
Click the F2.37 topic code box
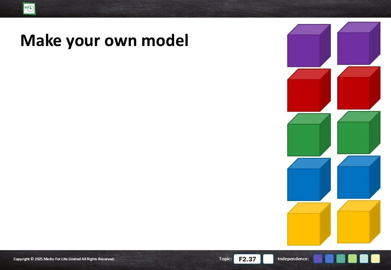pyautogui.click(x=247, y=259)
